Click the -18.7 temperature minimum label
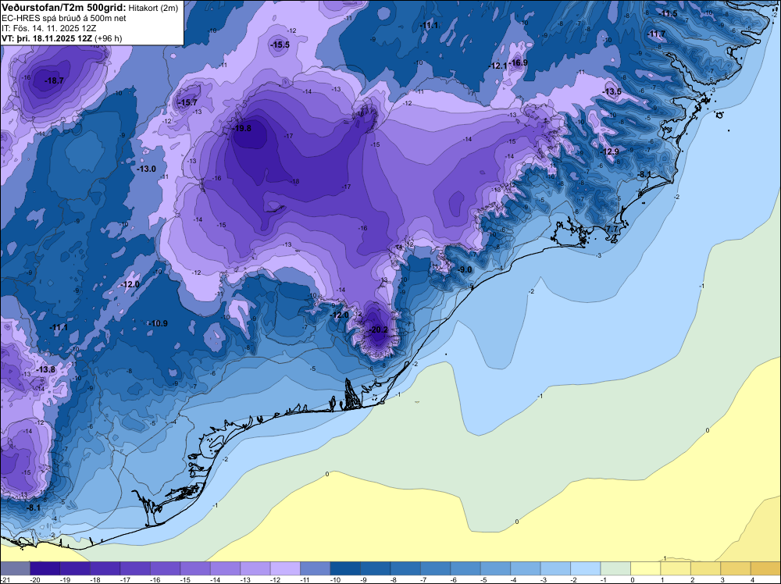The width and height of the screenshot is (781, 584). pos(54,80)
